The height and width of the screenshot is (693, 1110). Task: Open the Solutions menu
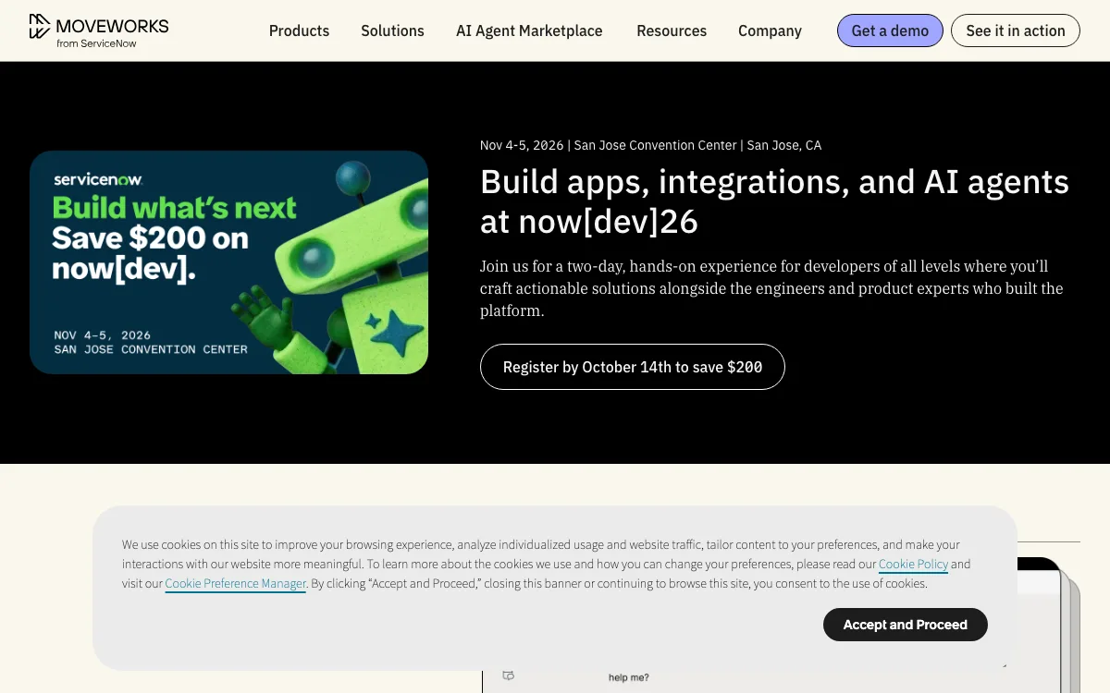coord(392,30)
